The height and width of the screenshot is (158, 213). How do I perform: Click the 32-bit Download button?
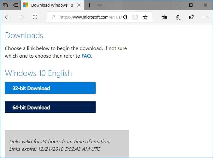tap(50, 88)
